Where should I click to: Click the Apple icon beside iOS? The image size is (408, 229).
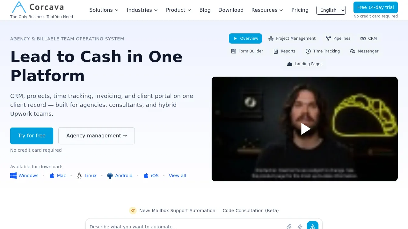146,176
